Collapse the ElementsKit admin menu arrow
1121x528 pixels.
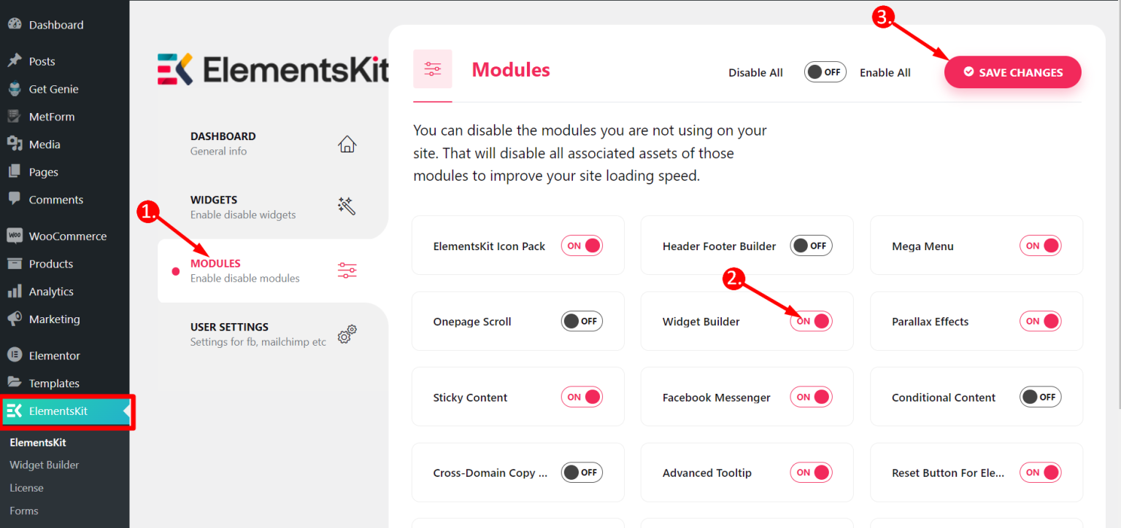[126, 411]
